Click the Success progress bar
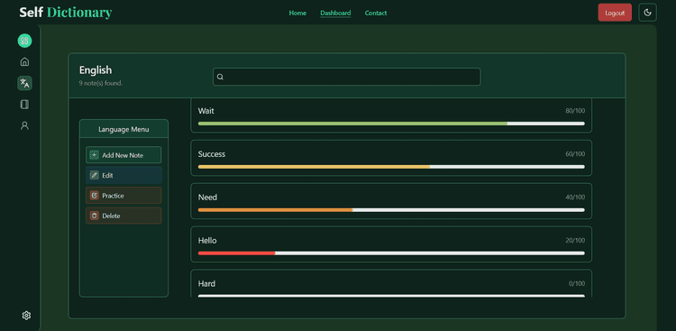This screenshot has height=331, width=676. 391,167
